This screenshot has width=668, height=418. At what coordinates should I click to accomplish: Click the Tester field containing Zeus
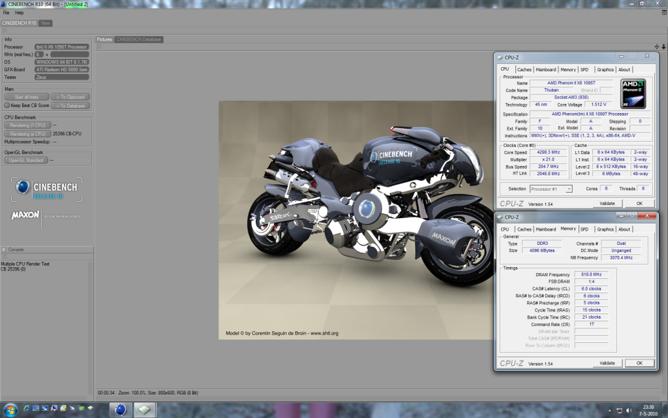(x=62, y=77)
